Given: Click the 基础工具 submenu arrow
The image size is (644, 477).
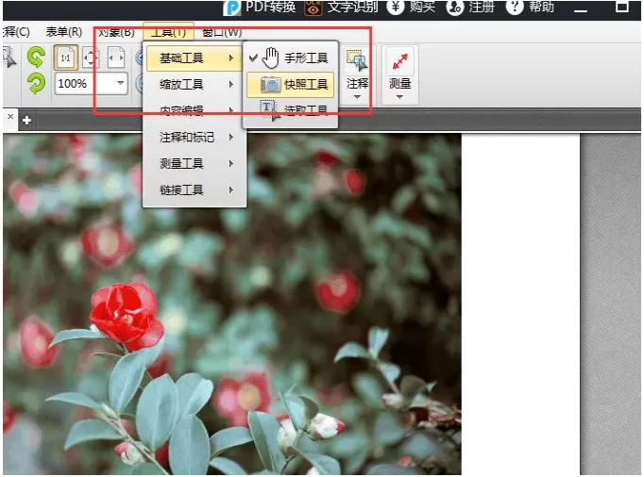Looking at the screenshot, I should click(231, 58).
